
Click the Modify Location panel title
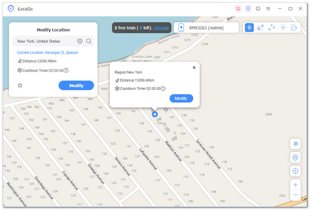pos(53,30)
